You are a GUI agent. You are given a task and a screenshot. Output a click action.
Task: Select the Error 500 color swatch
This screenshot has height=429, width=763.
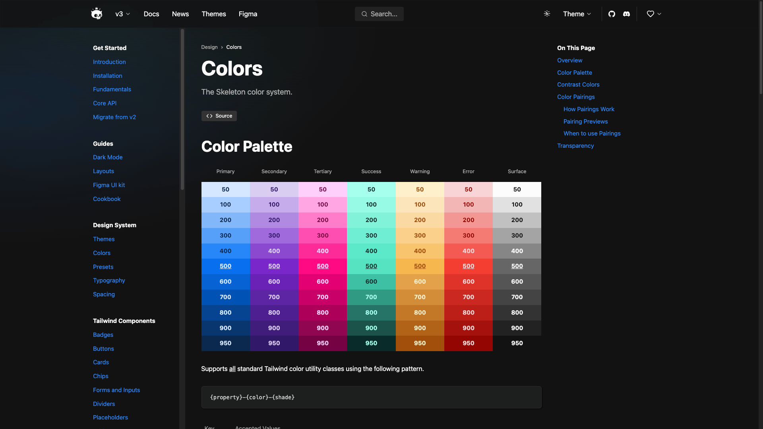pos(468,266)
